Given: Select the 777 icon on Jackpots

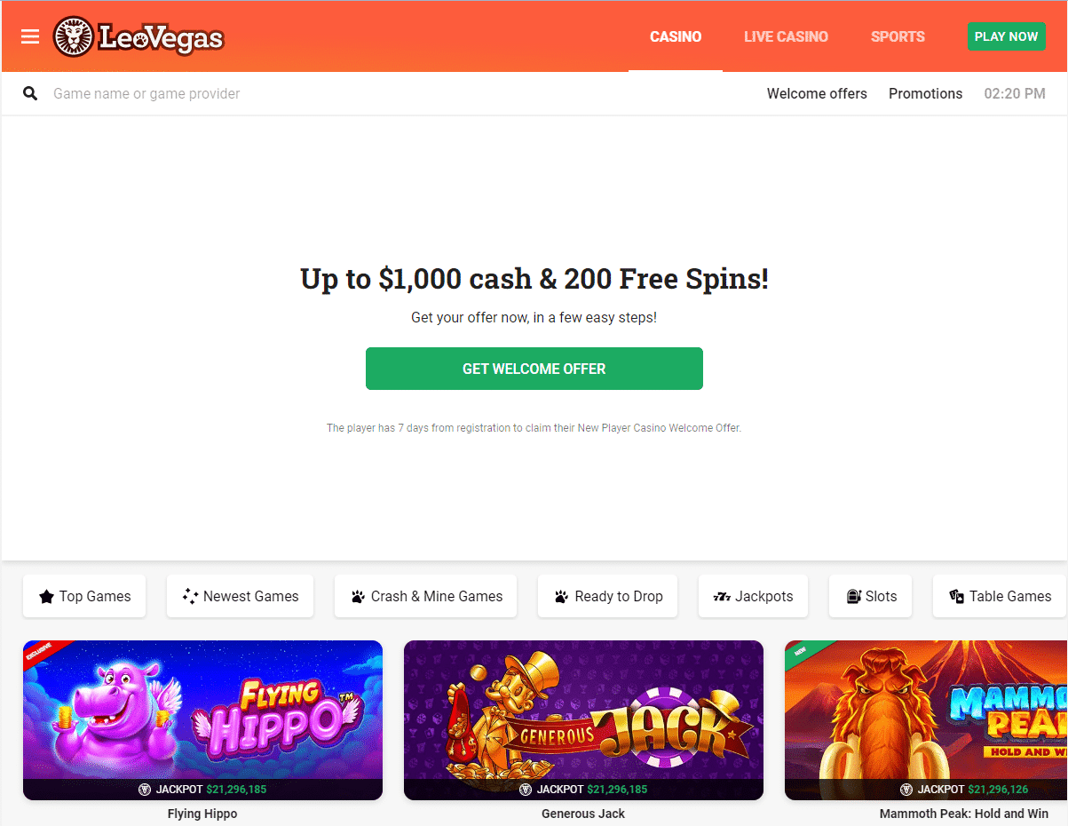Looking at the screenshot, I should click(722, 597).
